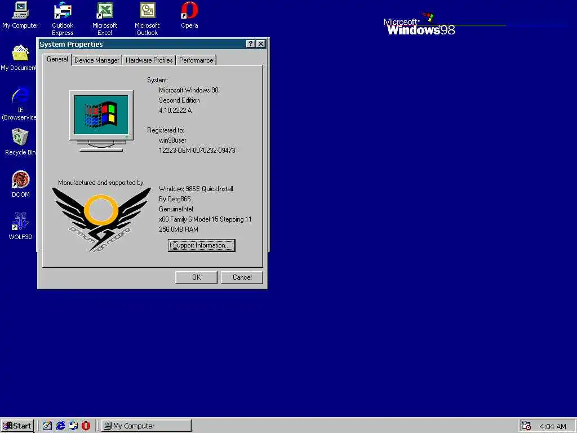Click the 'Microsoft Windows 98' system text
This screenshot has height=433, width=577.
click(x=188, y=90)
